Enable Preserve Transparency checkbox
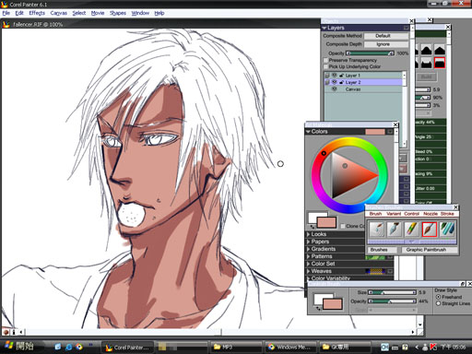This screenshot has width=472, height=354. (x=325, y=60)
